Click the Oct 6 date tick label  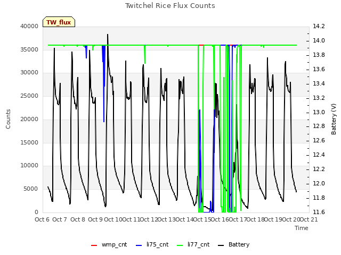point(42,219)
